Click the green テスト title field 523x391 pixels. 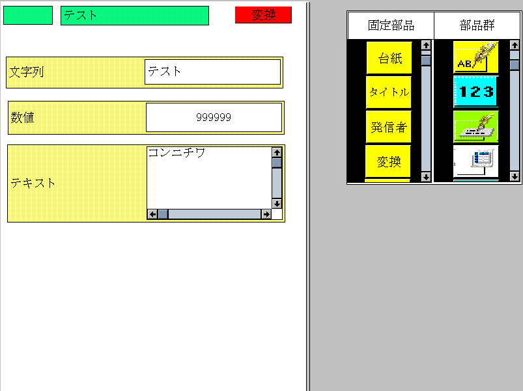click(x=134, y=15)
